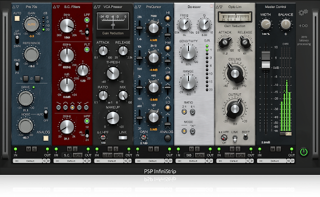The width and height of the screenshot is (320, 197).
Task: Open the Pre 70s Default preset dropdown
Action: click(28, 161)
